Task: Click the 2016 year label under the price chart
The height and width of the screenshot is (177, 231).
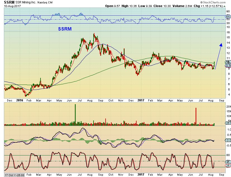Action: tap(20, 100)
